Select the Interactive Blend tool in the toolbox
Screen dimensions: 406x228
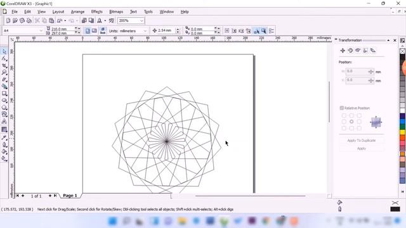(4, 129)
